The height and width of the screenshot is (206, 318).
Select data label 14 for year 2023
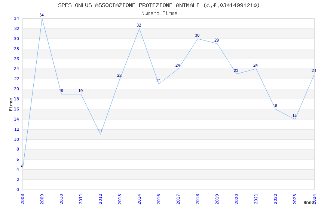pos(294,116)
